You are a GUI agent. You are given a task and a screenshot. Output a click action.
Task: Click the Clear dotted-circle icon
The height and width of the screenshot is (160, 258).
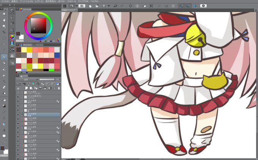click(x=131, y=6)
